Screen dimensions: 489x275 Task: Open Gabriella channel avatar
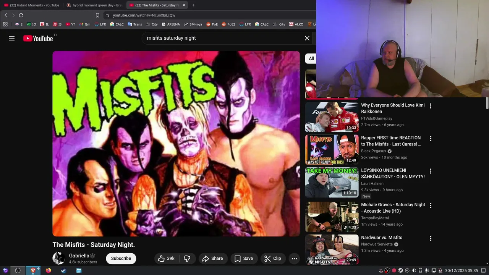[59, 258]
